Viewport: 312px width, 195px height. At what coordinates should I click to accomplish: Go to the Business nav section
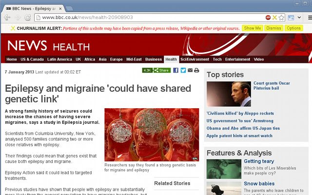[x=154, y=59]
